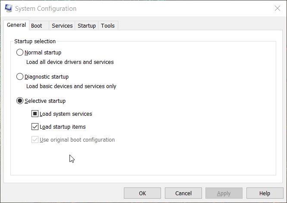The image size is (287, 203).
Task: Choose the Diagnostic startup option
Action: [x=20, y=77]
